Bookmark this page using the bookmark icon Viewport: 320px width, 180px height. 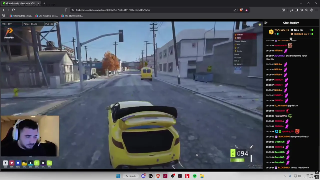point(66,10)
